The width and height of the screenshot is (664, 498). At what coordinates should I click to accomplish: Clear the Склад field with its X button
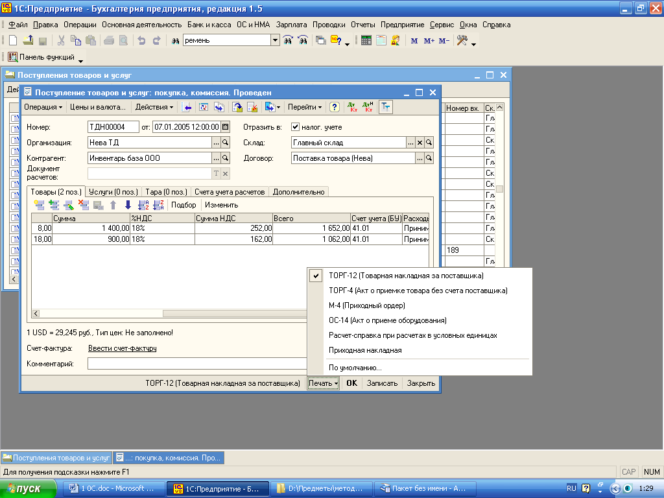(x=420, y=143)
